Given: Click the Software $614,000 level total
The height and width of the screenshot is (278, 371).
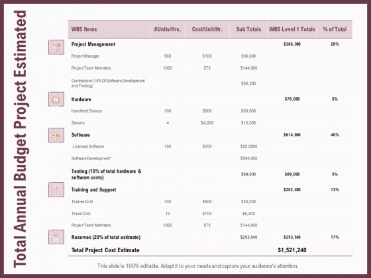Looking at the screenshot, I should coord(292,135).
